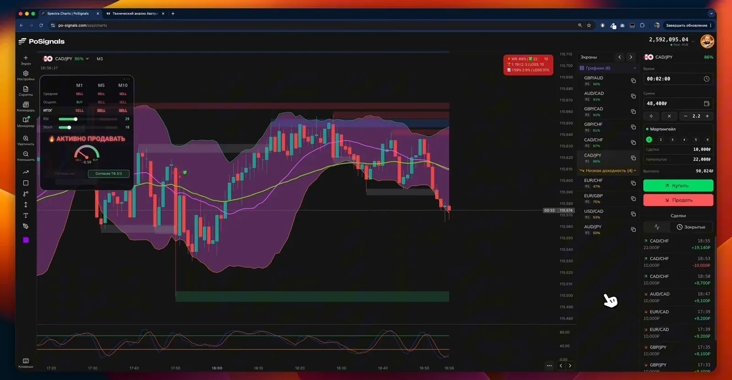Select Martingale step 2 circle
Image resolution: width=732 pixels, height=380 pixels.
(x=661, y=140)
